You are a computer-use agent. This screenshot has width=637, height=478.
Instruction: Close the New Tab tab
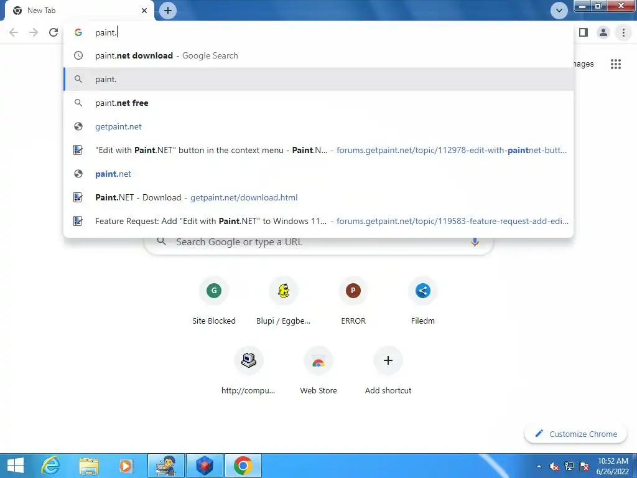144,11
